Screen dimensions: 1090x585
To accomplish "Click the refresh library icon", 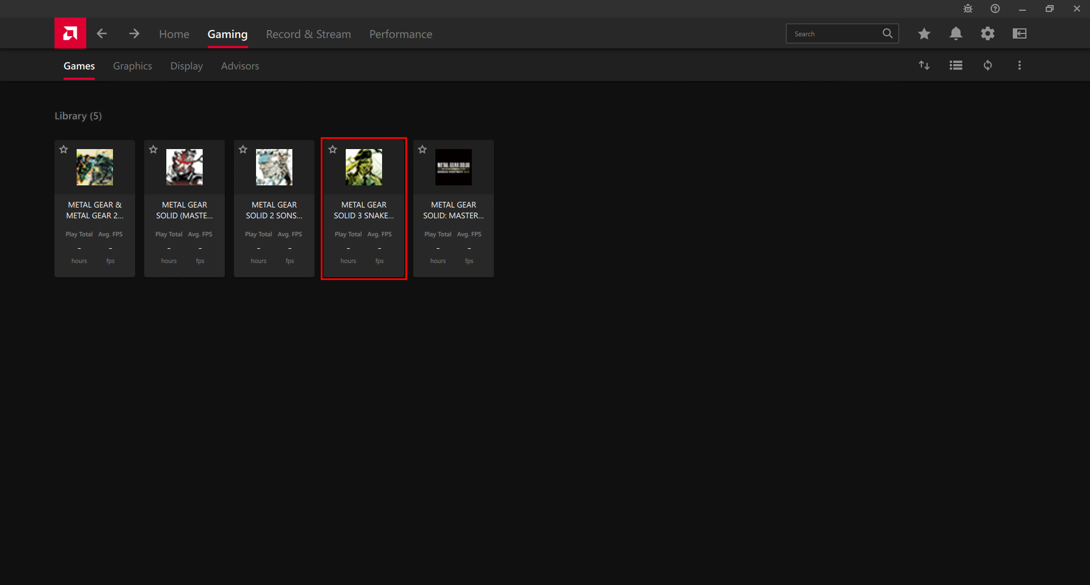I will coord(988,65).
